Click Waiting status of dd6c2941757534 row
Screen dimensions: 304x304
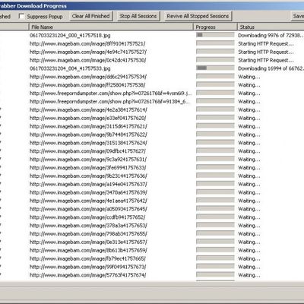[249, 77]
